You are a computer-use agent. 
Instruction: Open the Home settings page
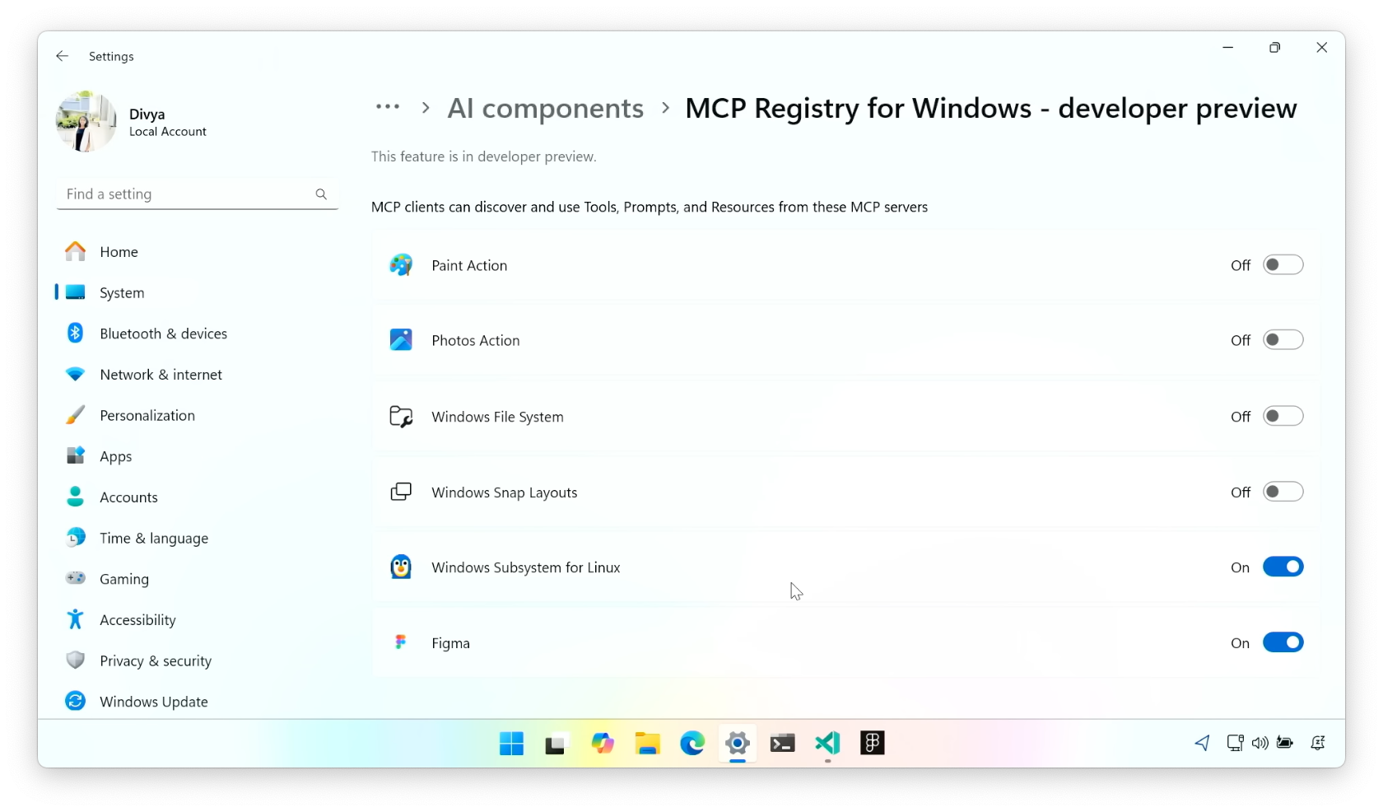(x=198, y=252)
